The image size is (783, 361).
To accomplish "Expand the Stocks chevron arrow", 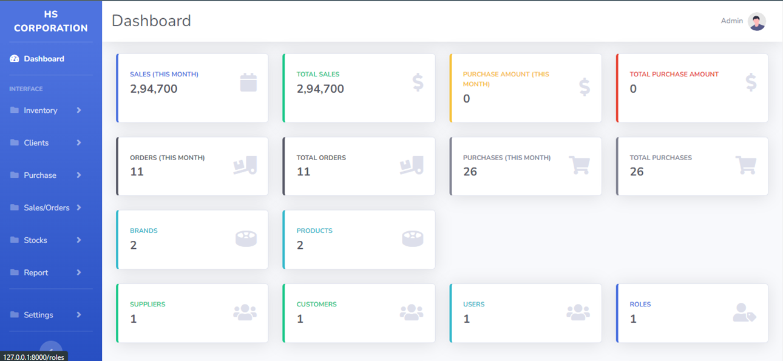I will (79, 240).
